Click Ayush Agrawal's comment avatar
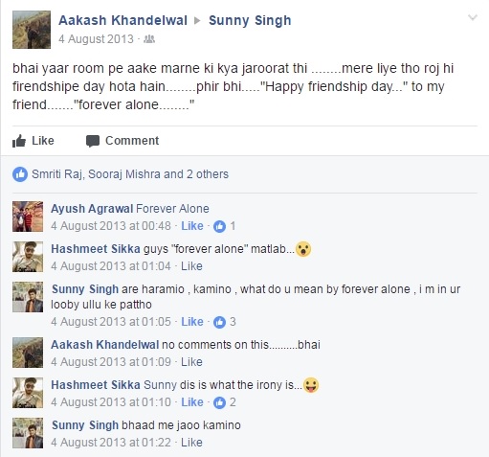This screenshot has width=489, height=457. coord(28,217)
